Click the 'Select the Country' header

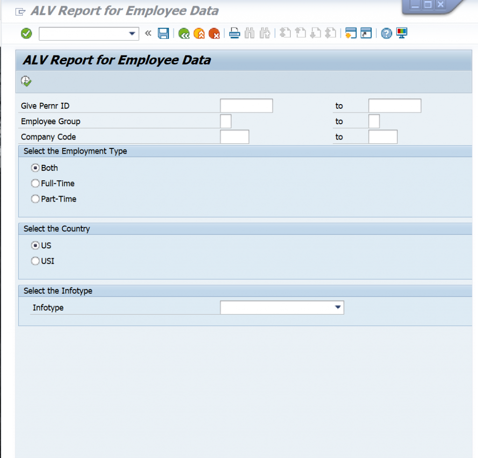point(56,229)
